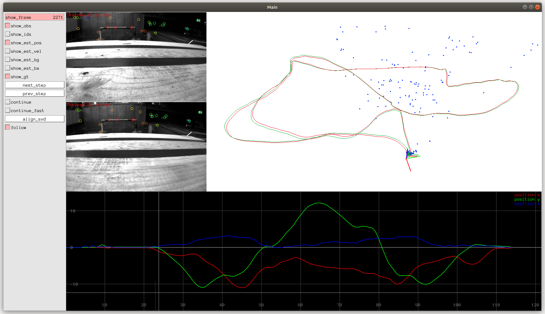Screen dimensions: 545x314
Task: Check the show_est_bg option
Action: [x=8, y=59]
